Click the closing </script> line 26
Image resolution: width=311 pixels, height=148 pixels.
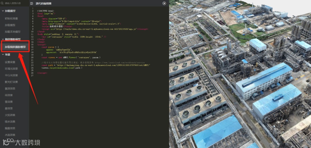click(x=42, y=73)
